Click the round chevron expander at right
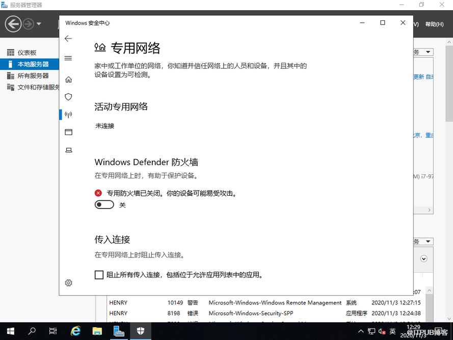This screenshot has height=340, width=453. tap(423, 259)
